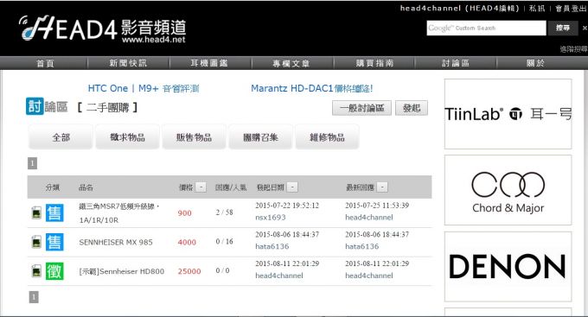This screenshot has height=317, width=588.
Task: Open 進階搜尋 advanced search link
Action: pos(574,49)
